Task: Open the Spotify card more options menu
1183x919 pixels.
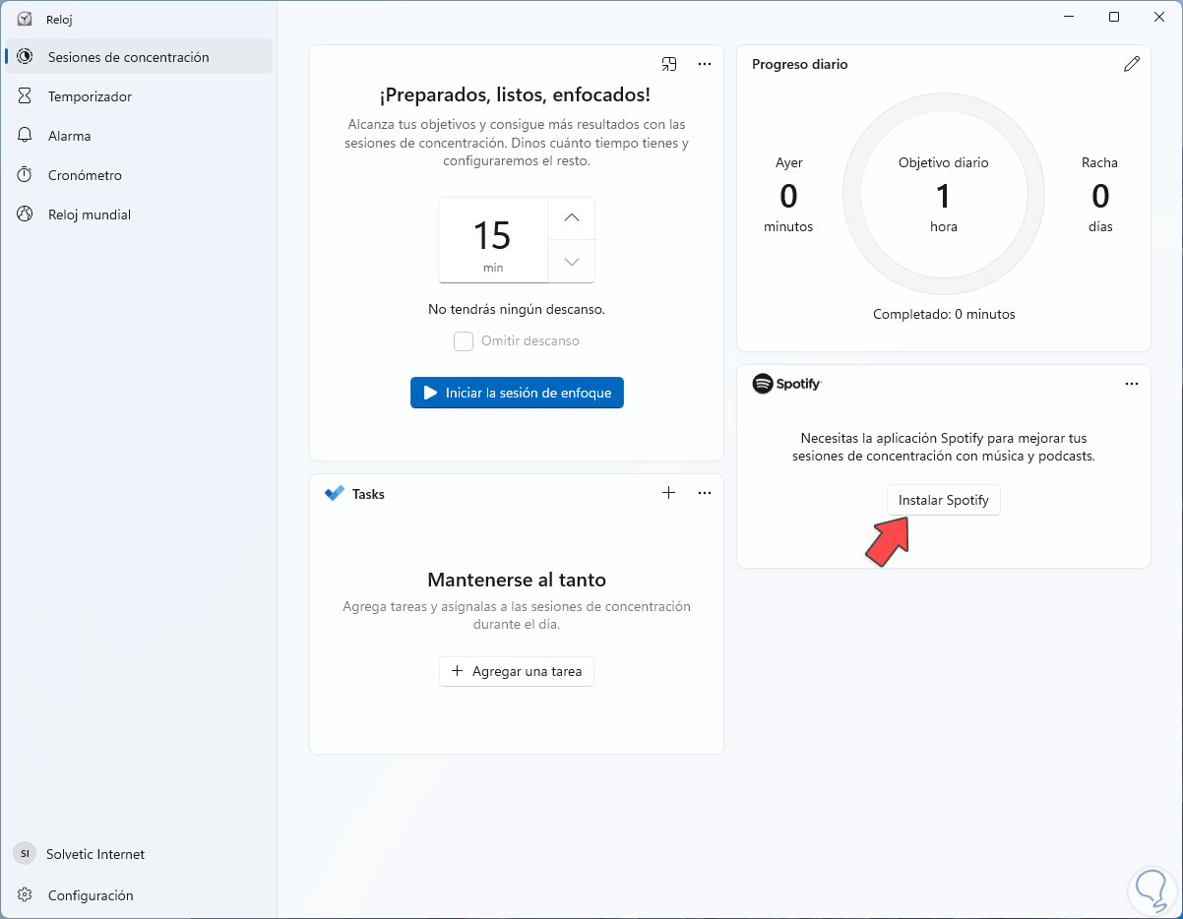Action: tap(1132, 384)
